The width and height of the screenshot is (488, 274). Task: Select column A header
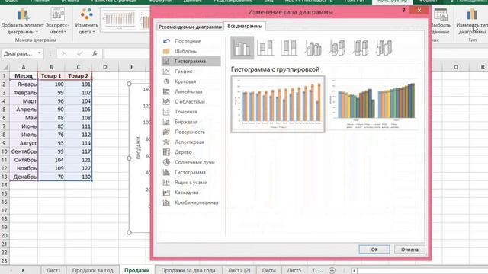(x=24, y=67)
